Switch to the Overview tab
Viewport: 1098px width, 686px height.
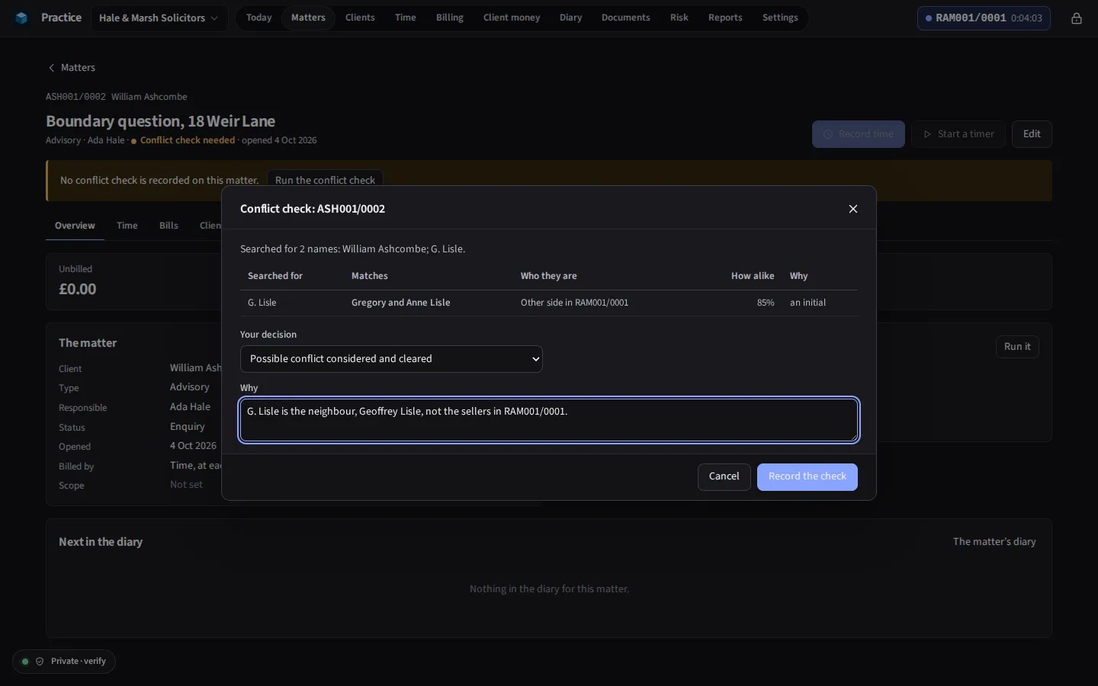click(x=75, y=226)
